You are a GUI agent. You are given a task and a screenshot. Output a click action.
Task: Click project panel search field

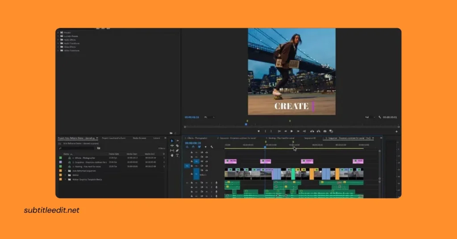(x=76, y=148)
